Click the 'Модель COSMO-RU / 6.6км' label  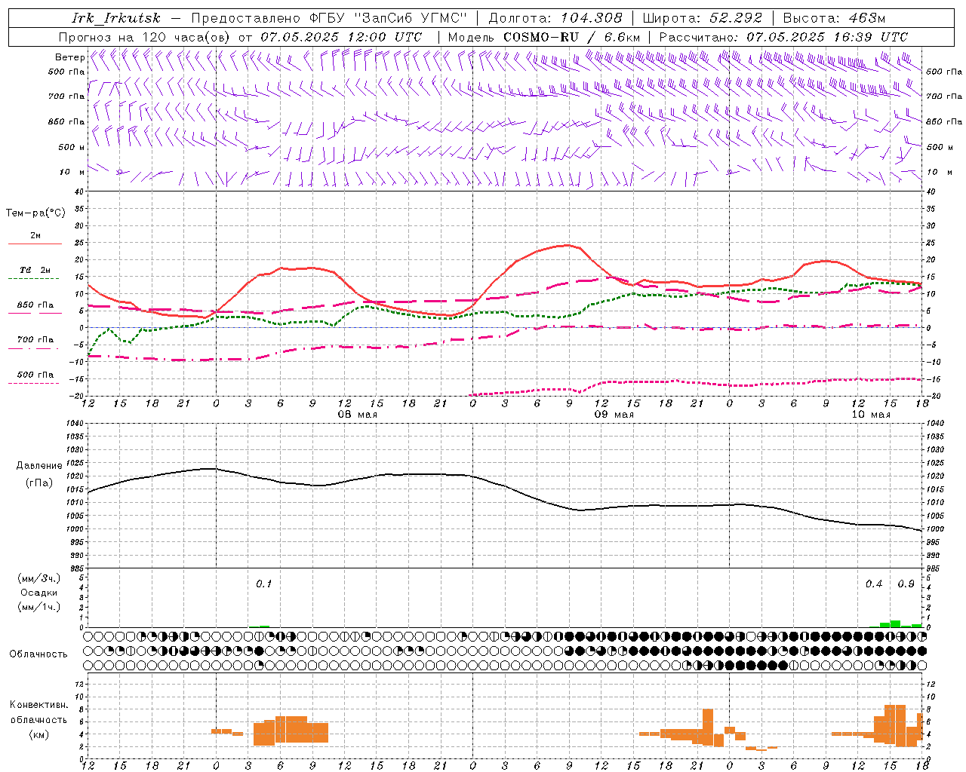click(544, 37)
